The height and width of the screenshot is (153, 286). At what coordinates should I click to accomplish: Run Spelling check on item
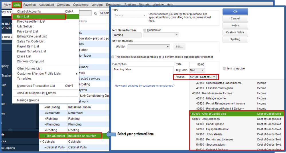click(x=235, y=39)
